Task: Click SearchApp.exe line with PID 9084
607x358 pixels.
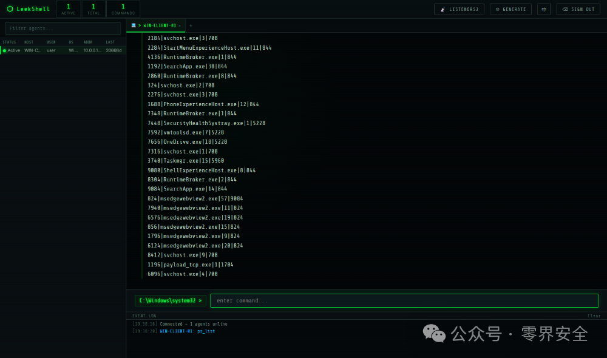Action: coord(187,189)
